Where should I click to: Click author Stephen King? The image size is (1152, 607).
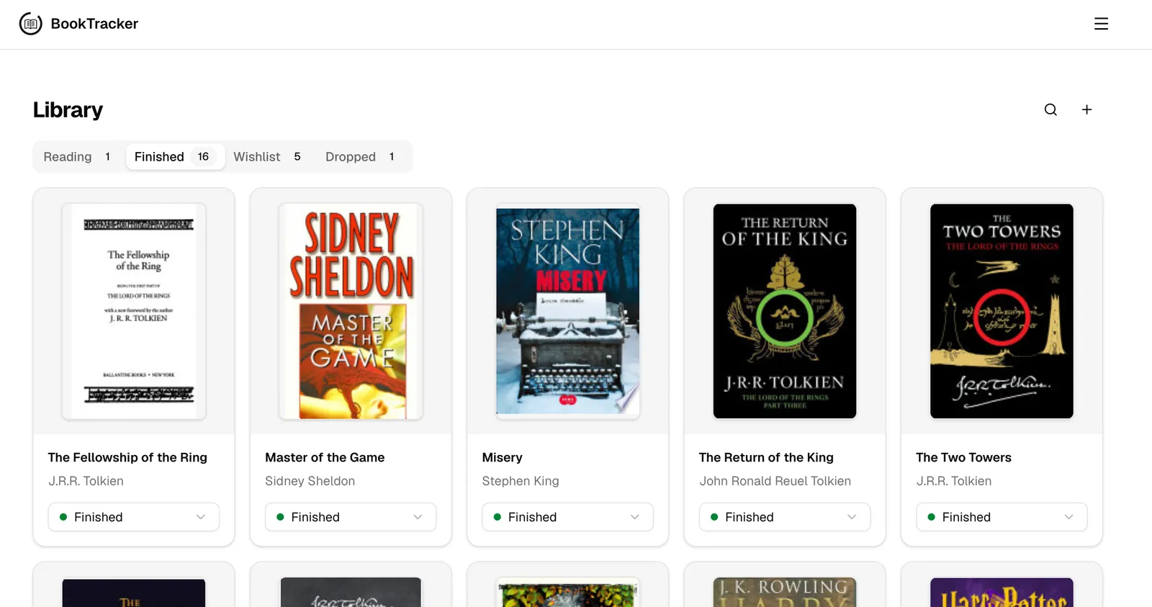(521, 481)
